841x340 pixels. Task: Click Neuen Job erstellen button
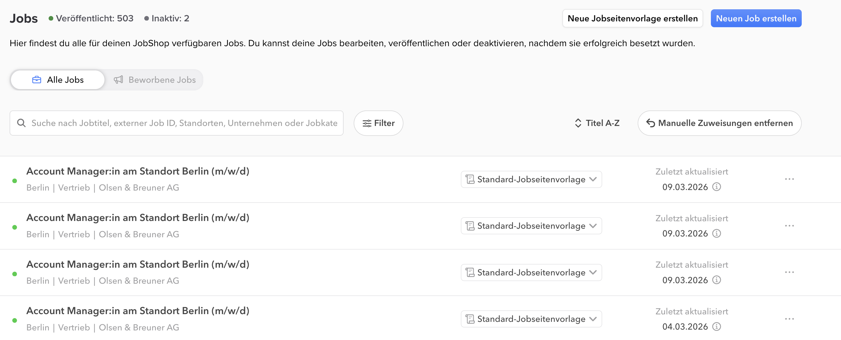(x=756, y=18)
